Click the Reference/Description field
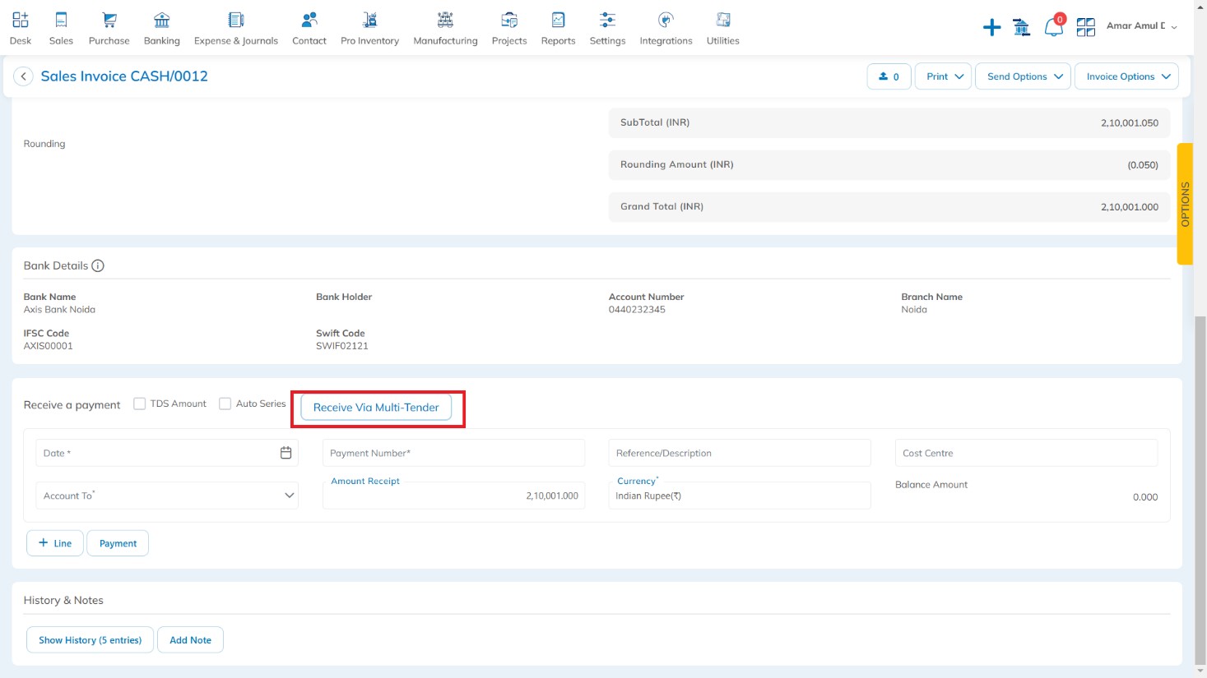This screenshot has height=678, width=1207. coord(740,453)
